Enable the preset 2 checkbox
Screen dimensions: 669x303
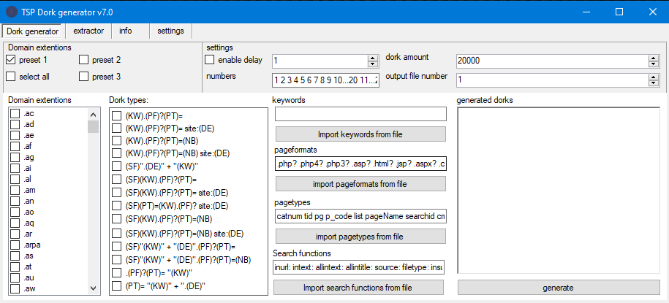[x=84, y=60]
